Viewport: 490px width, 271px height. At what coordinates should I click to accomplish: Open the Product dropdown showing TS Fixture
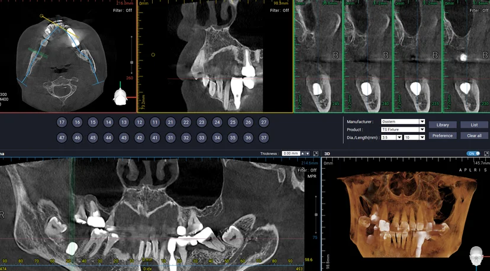[x=403, y=130]
